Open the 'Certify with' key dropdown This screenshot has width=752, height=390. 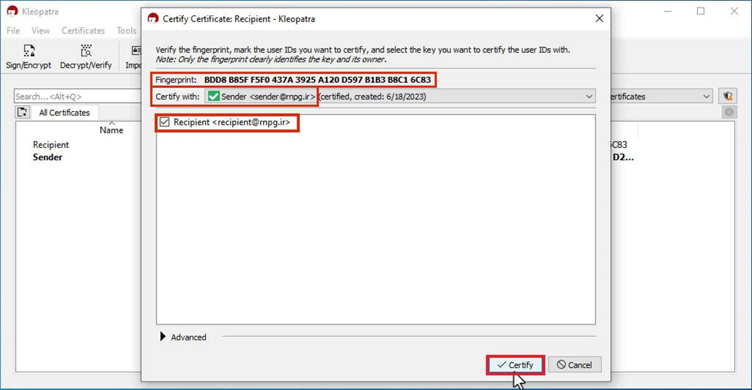[400, 96]
